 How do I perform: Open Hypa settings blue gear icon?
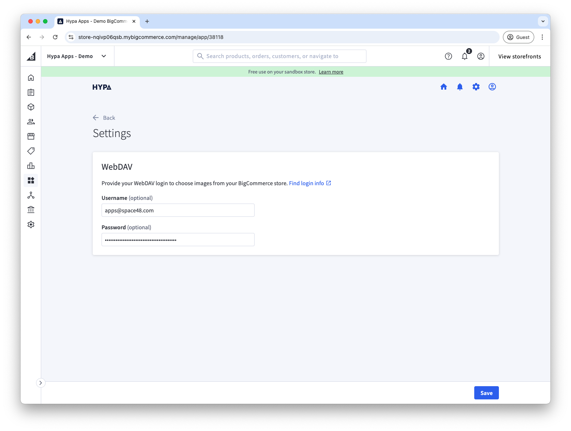tap(476, 87)
